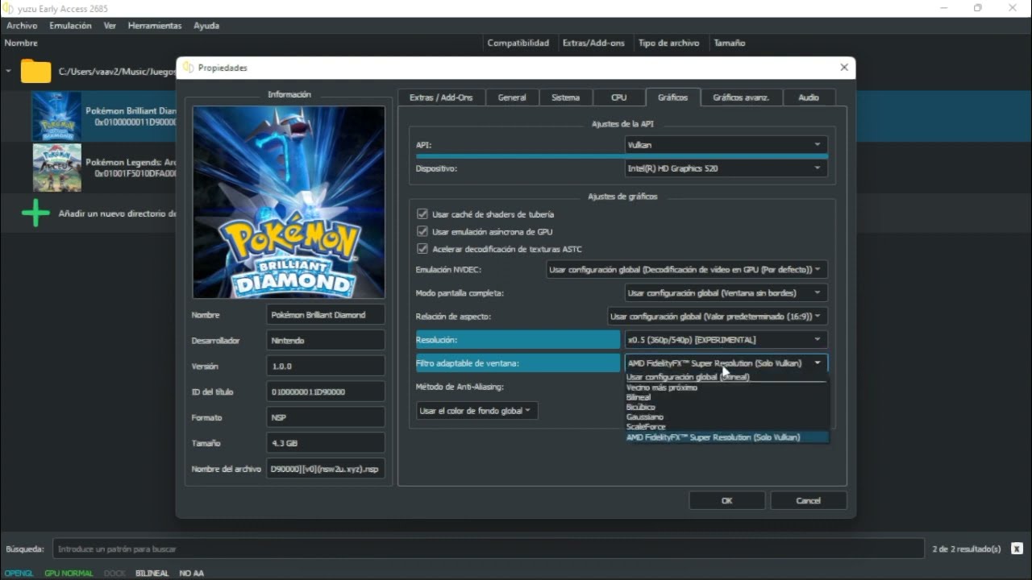Choose the Bilineal filter option

[726, 397]
